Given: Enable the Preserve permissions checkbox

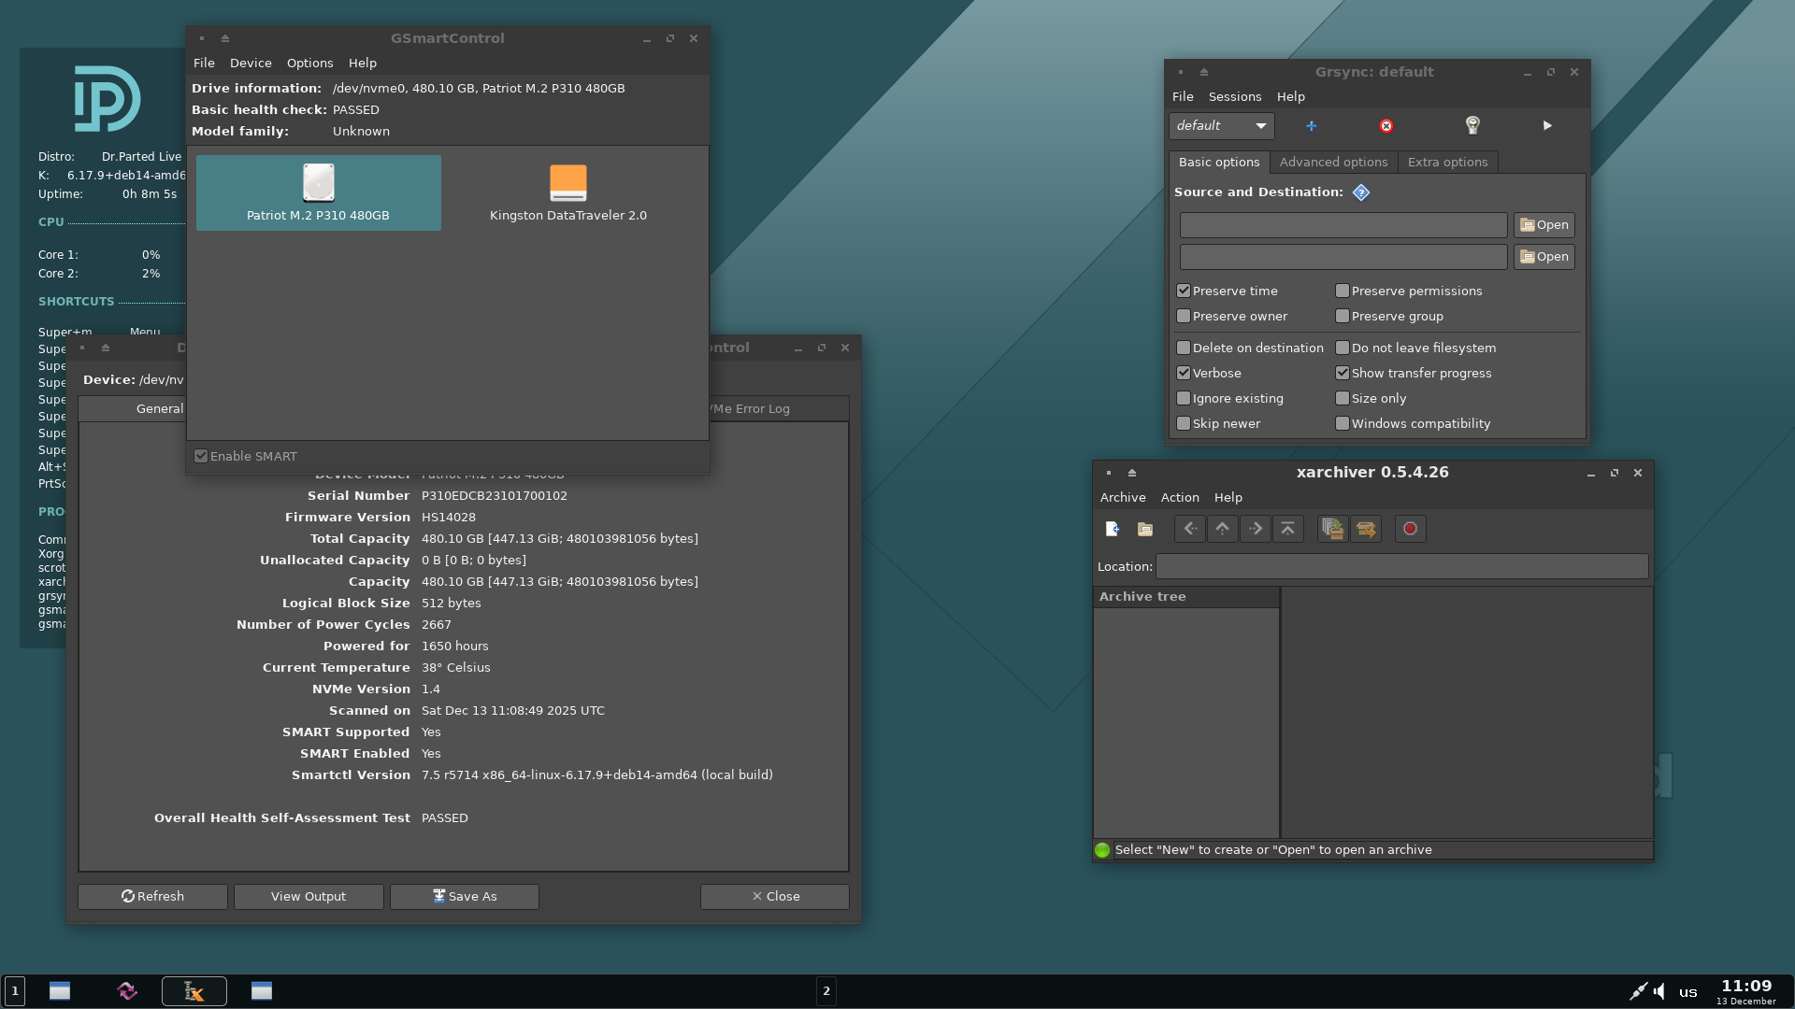Looking at the screenshot, I should tap(1343, 291).
